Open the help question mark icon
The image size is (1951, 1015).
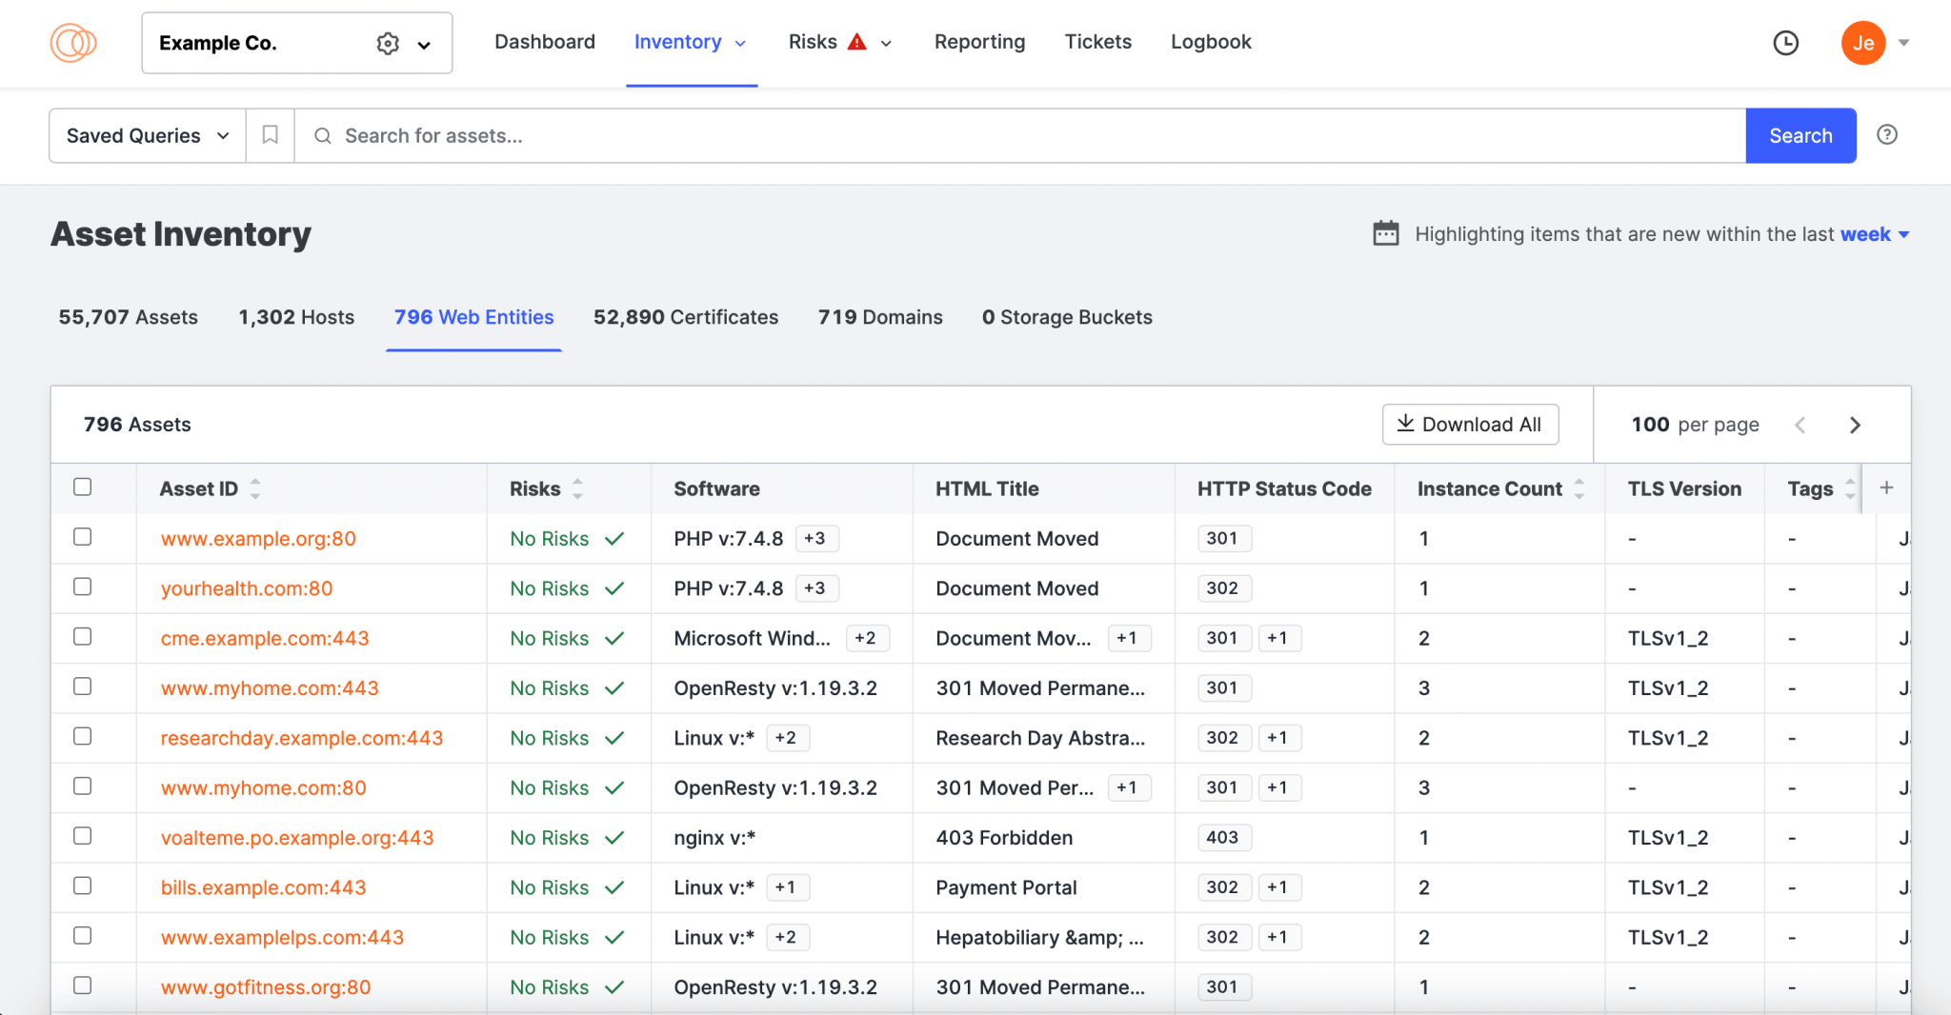click(1888, 134)
